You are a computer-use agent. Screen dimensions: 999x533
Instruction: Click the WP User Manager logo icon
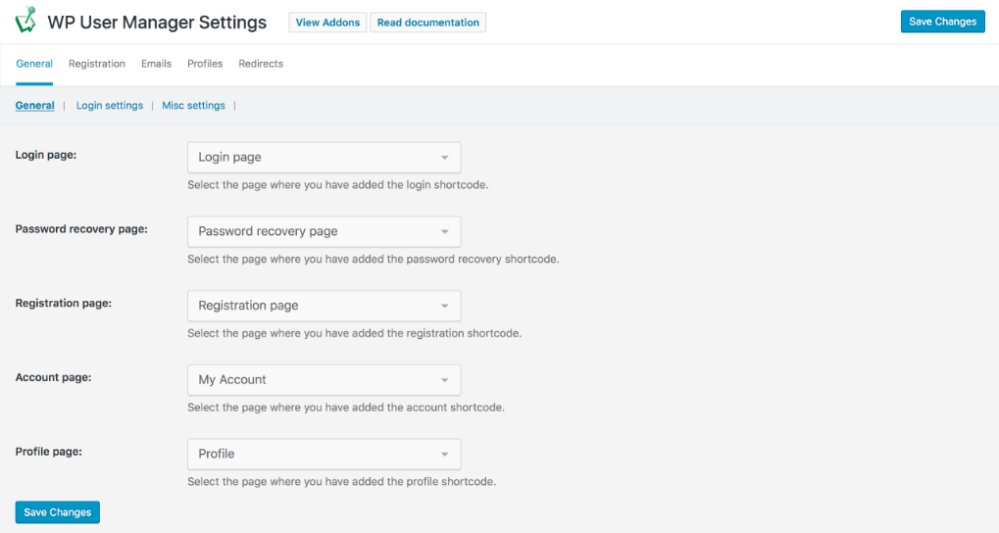coord(26,22)
